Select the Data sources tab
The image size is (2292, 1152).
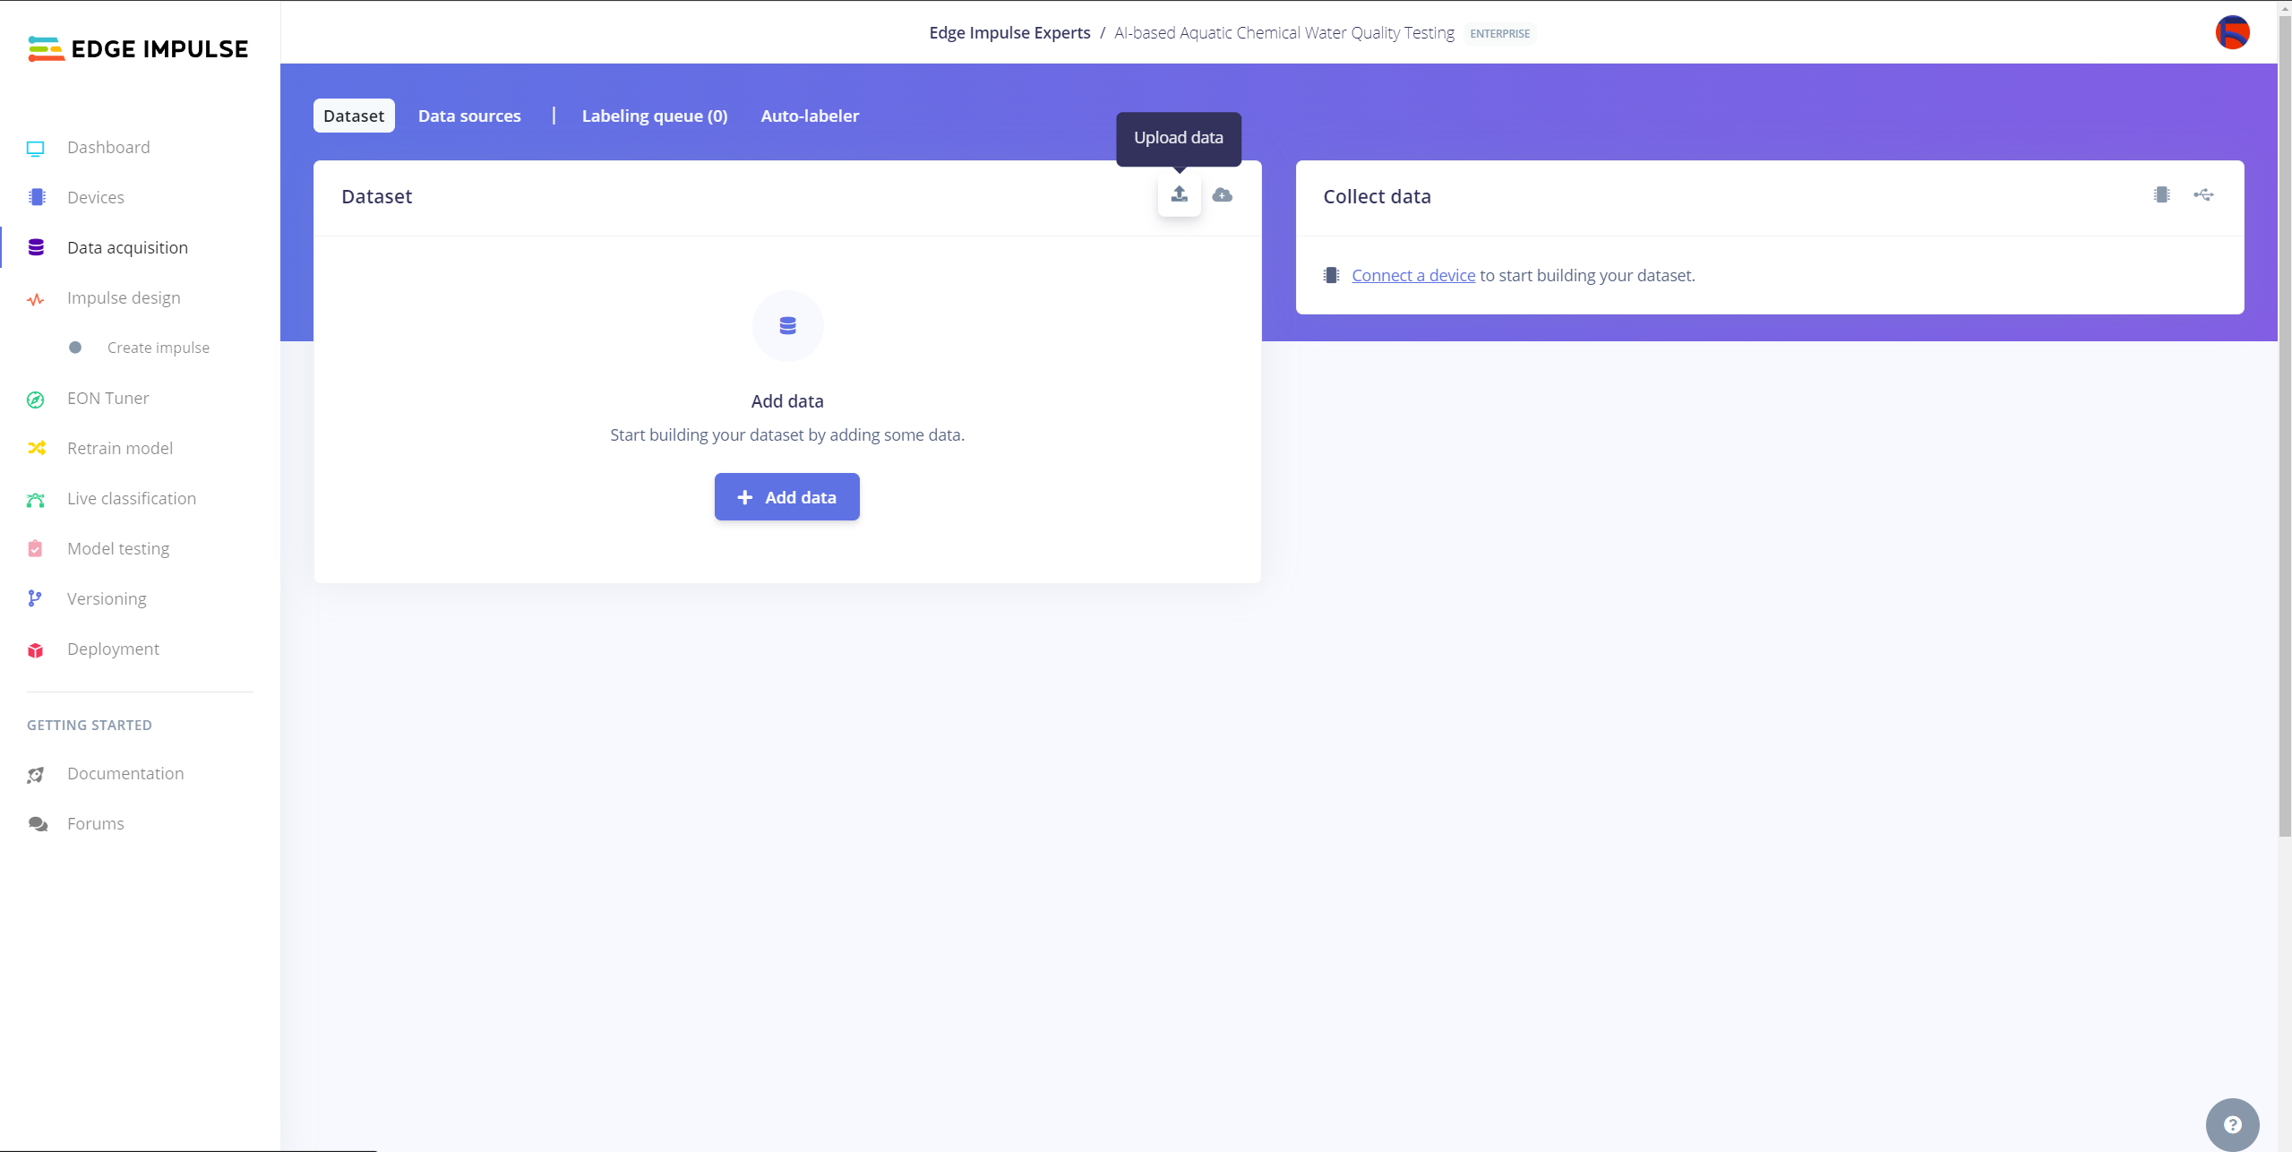(x=470, y=115)
